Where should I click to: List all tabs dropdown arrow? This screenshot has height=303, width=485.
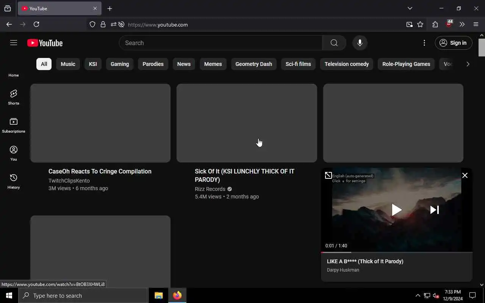point(410,8)
